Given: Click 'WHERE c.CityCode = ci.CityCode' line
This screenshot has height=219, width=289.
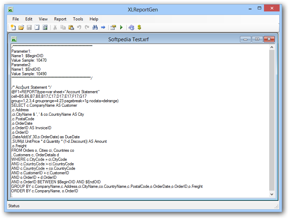Looking at the screenshot, I should [x=39, y=159].
